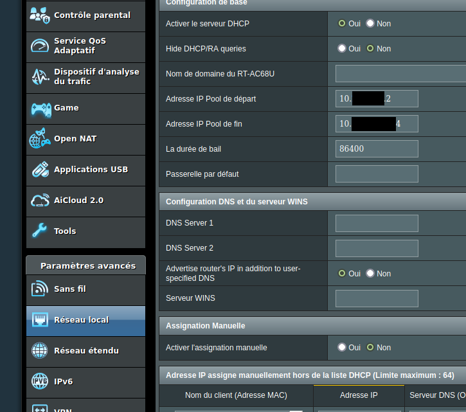The width and height of the screenshot is (466, 412).
Task: Open the Tools menu entry
Action: tap(85, 233)
